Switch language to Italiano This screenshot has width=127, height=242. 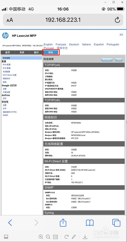86,44
